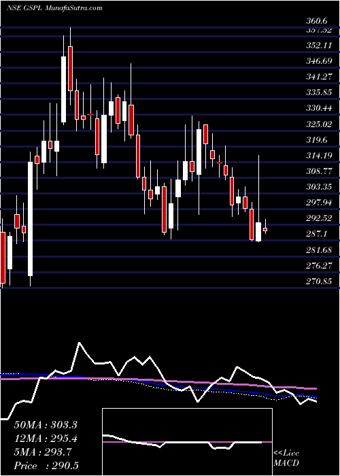Click the 303.35 price axis label
Screen dimensions: 340x476
[318, 187]
